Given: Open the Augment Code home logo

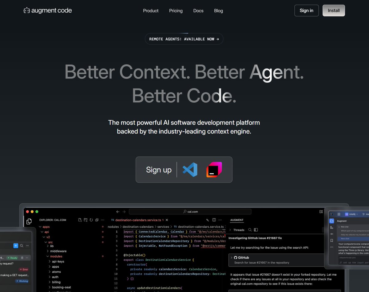Looking at the screenshot, I should (48, 10).
